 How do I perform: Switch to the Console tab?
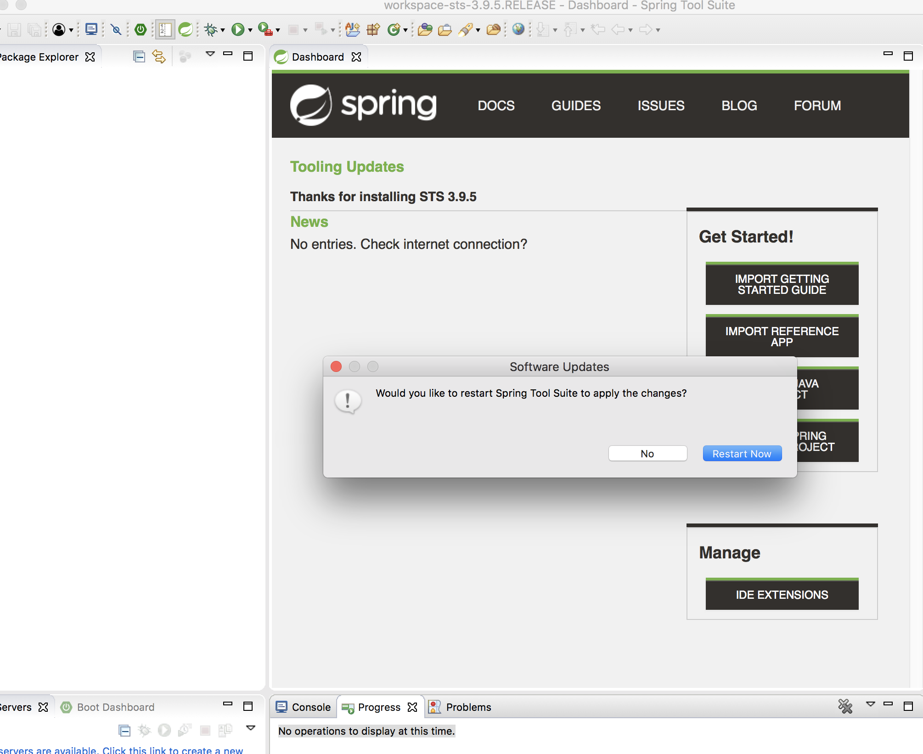(303, 707)
